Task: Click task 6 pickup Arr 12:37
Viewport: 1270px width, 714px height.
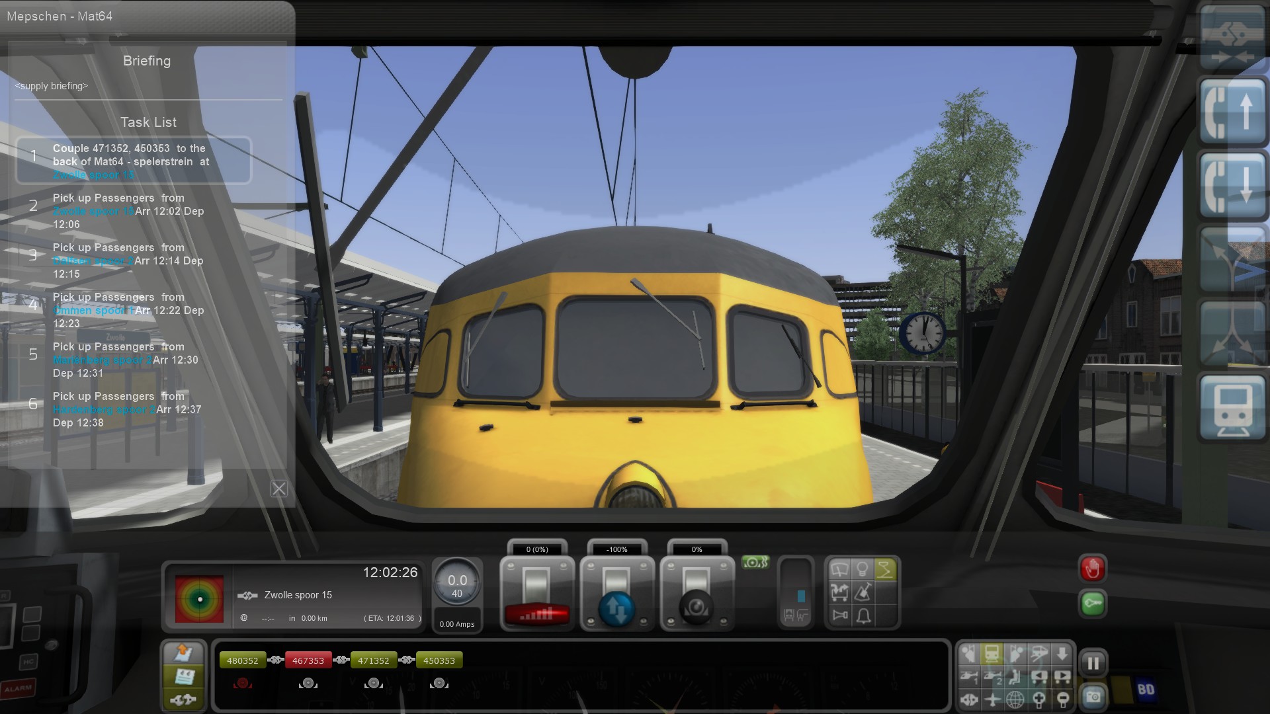Action: click(134, 409)
